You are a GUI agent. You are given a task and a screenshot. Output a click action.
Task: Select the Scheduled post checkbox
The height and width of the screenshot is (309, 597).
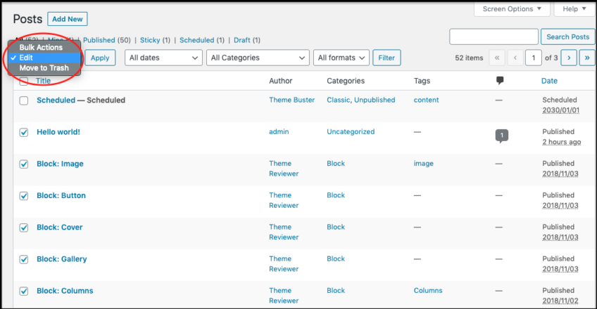(24, 100)
